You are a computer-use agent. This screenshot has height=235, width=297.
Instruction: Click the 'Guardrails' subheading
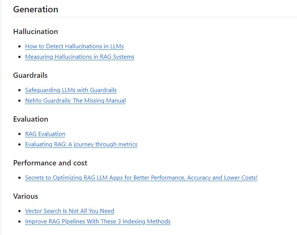[30, 75]
